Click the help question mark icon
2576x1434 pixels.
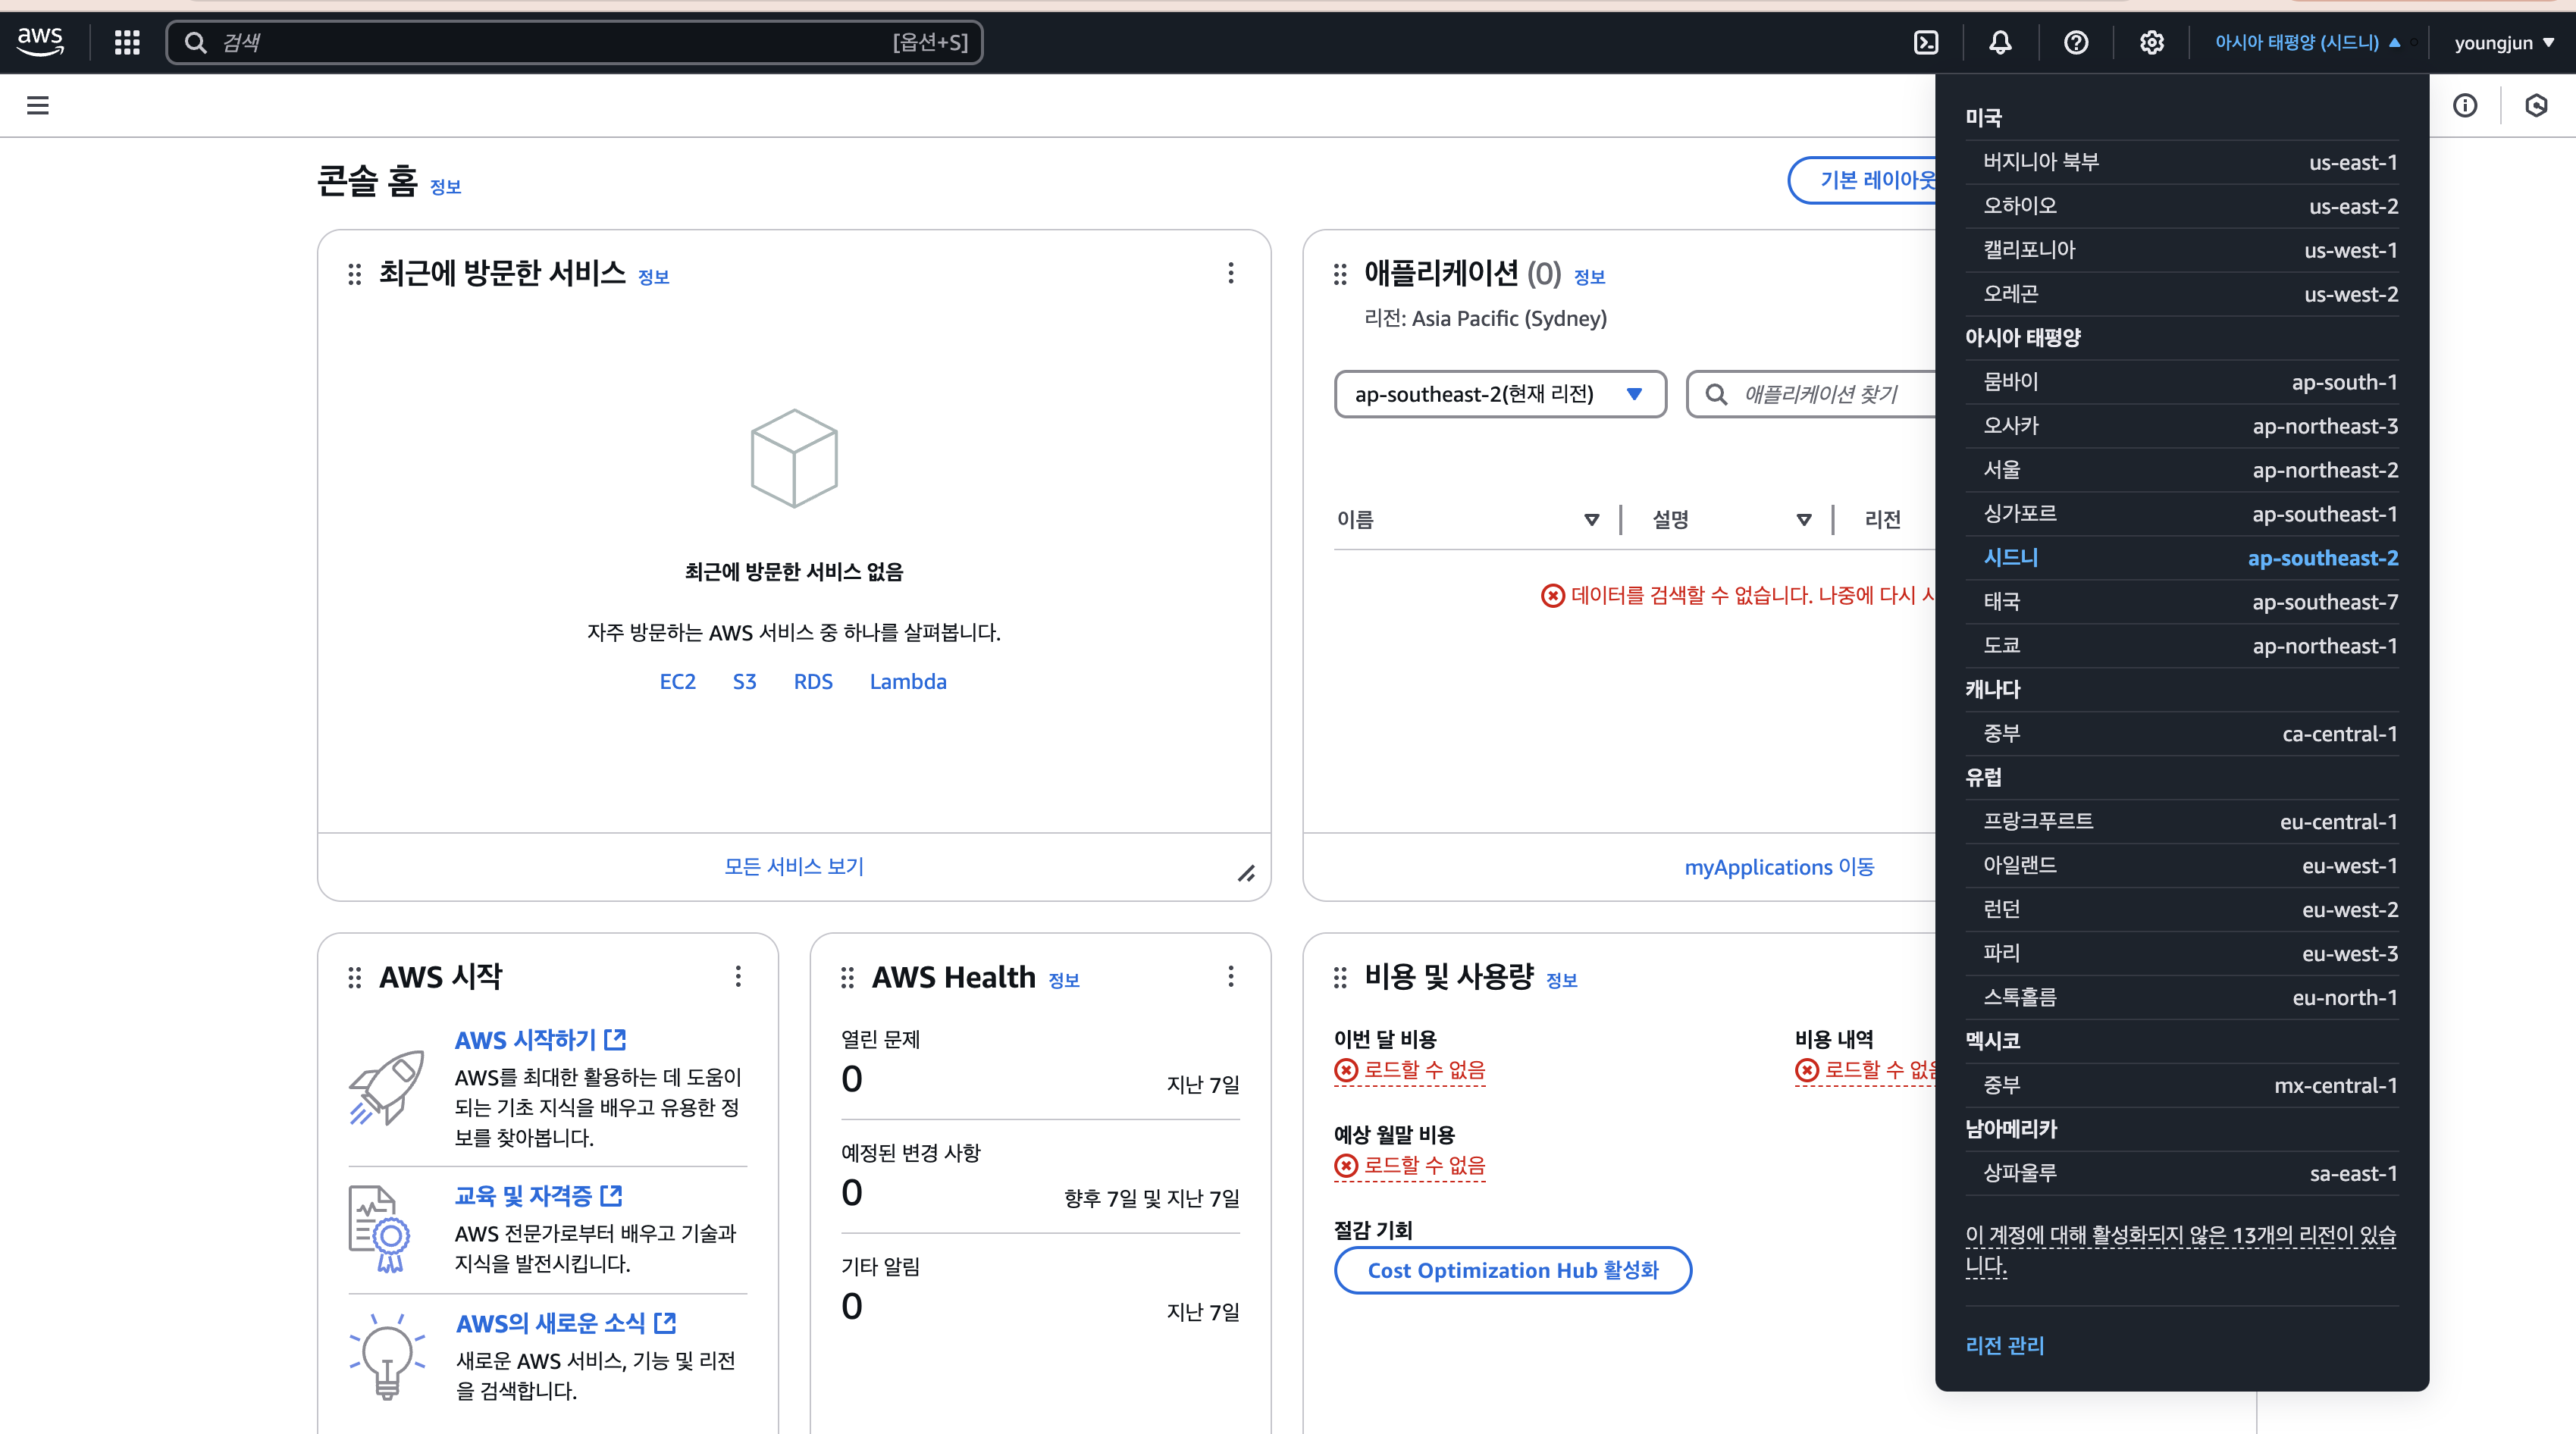click(x=2076, y=42)
